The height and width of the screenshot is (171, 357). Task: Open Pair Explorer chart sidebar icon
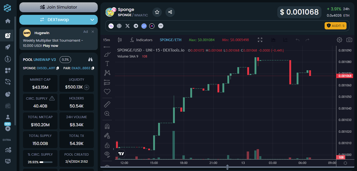coord(8,36)
